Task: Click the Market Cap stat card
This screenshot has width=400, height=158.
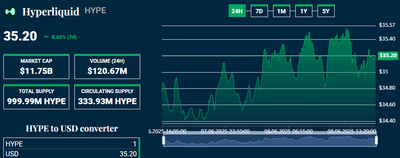Action: (x=36, y=66)
